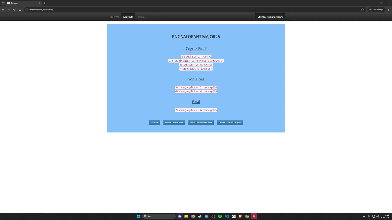Image resolution: width=392 pixels, height=220 pixels.
Task: Open Steam from the taskbar
Action: click(x=200, y=216)
